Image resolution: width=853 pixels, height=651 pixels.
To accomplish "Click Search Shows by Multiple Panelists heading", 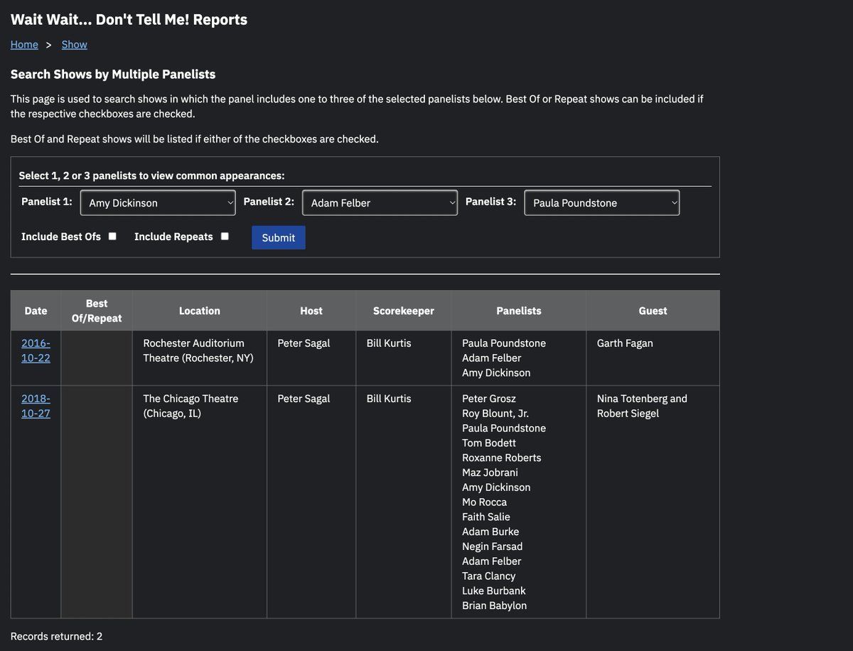I will point(113,74).
